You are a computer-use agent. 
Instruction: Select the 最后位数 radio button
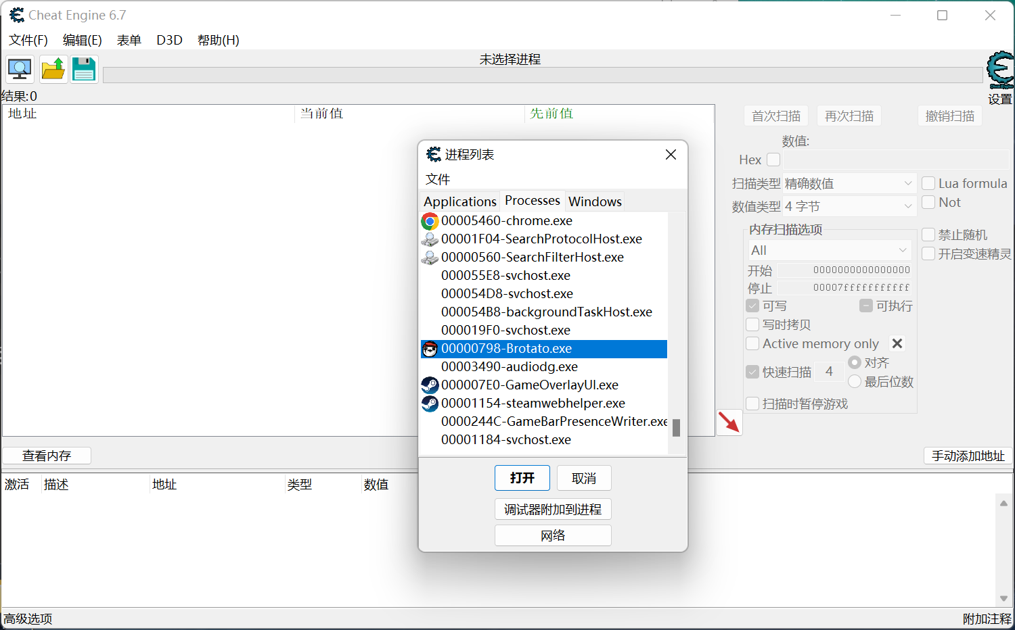(855, 381)
